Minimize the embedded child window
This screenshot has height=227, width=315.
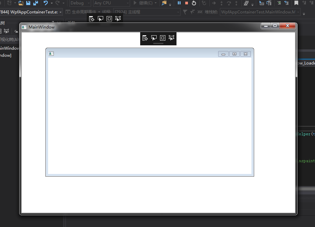(x=224, y=54)
